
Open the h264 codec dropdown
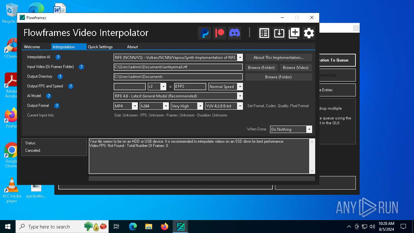tap(166, 106)
